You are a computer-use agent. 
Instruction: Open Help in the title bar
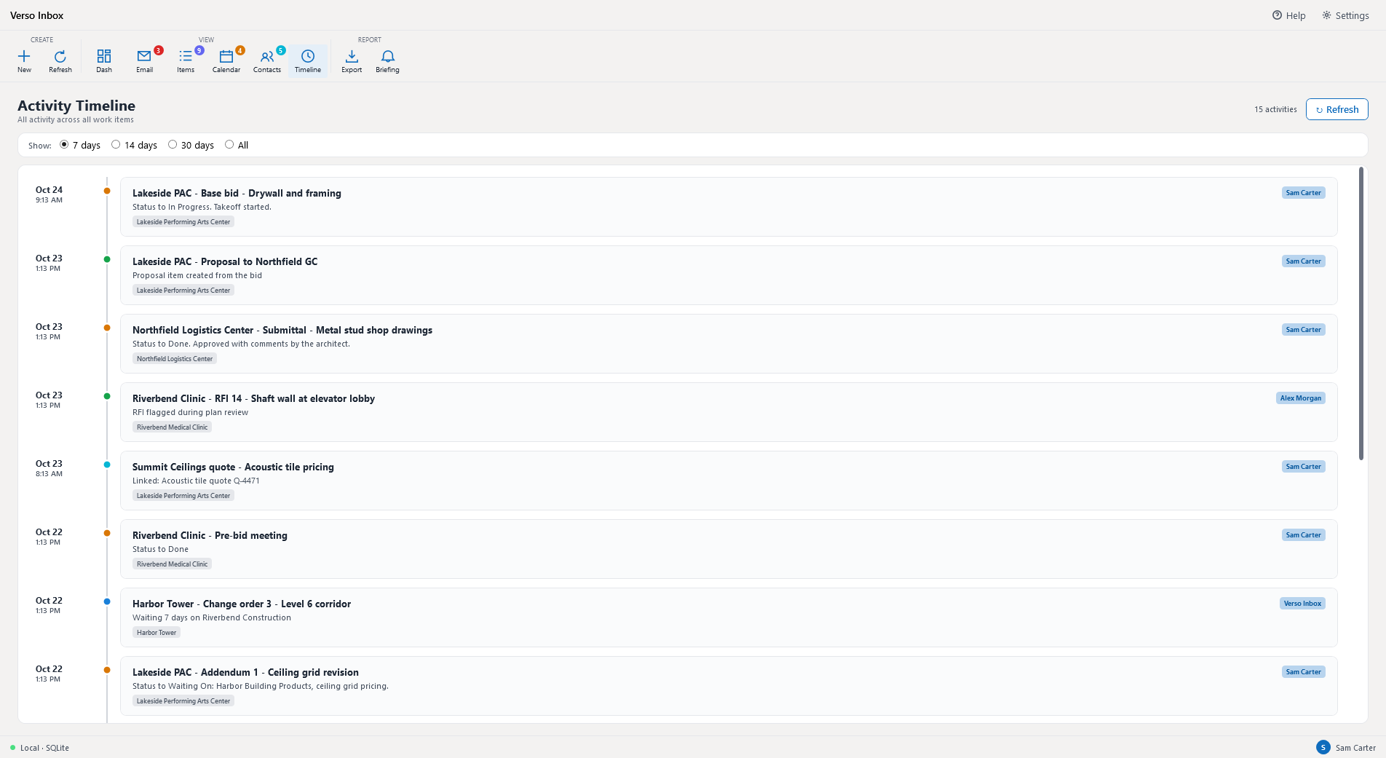pyautogui.click(x=1288, y=15)
